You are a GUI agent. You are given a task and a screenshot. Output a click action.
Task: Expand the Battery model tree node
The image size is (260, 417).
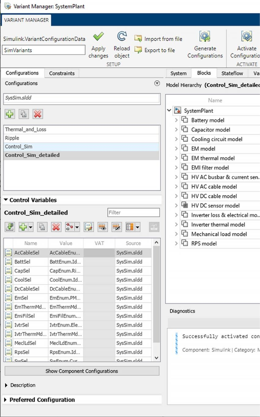coord(176,120)
